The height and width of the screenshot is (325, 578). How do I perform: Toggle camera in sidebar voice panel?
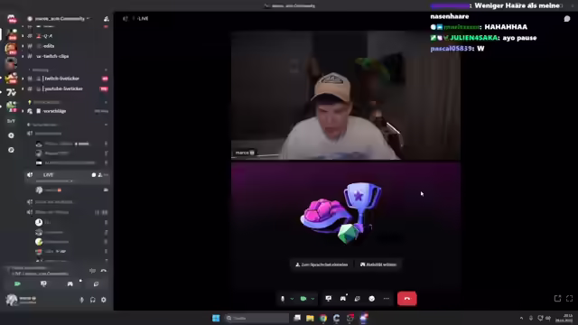pos(17,283)
